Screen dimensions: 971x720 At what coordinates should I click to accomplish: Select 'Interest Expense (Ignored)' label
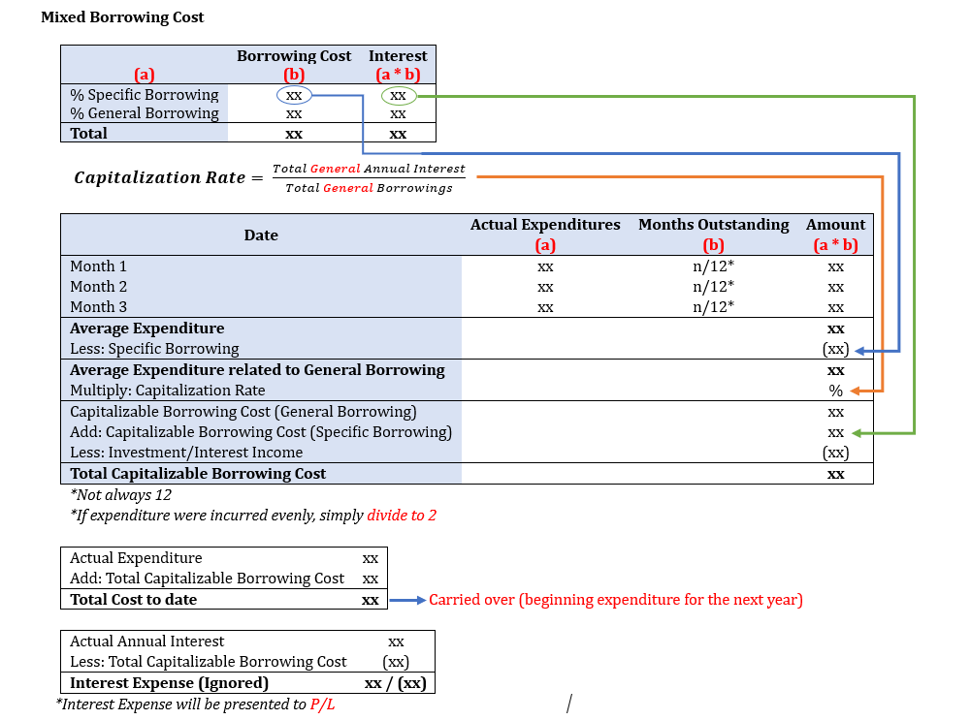(169, 683)
